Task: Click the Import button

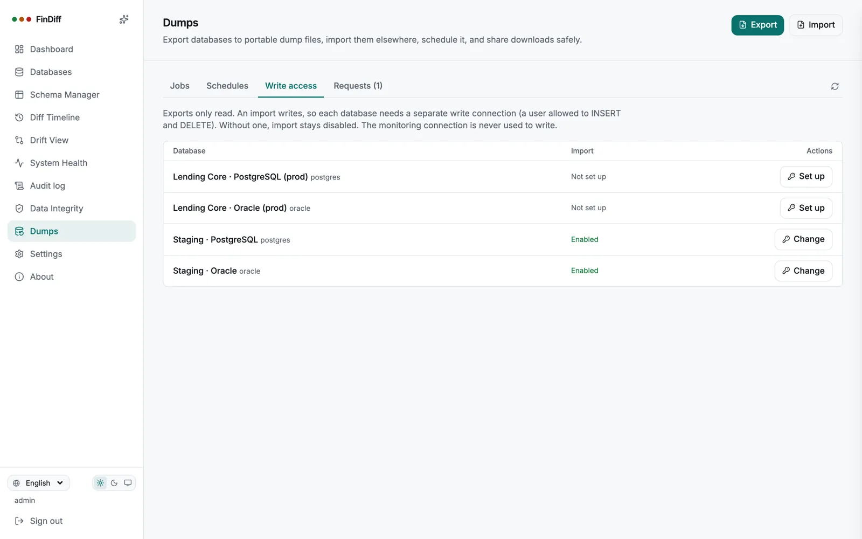Action: [816, 25]
